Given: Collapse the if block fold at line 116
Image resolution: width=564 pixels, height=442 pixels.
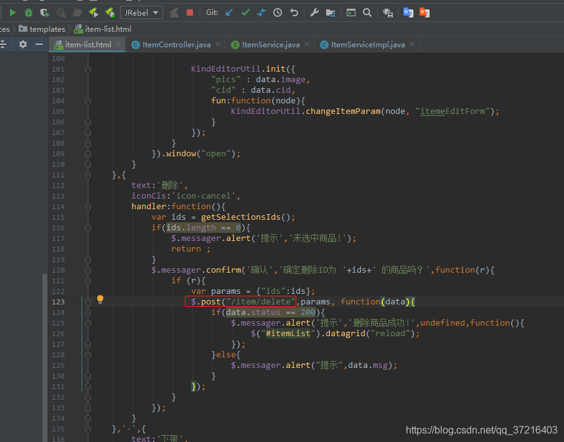Looking at the screenshot, I should 88,228.
